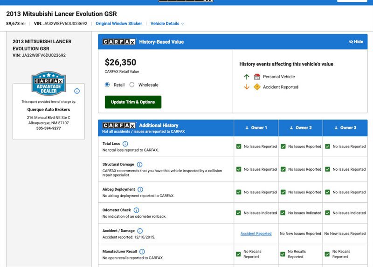Click orange down arrow next to Accident Reported
The width and height of the screenshot is (373, 267).
click(x=247, y=87)
